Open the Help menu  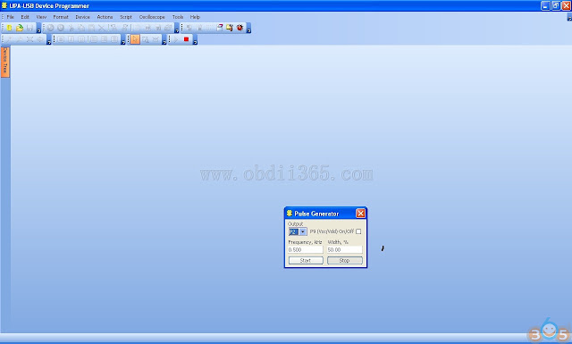pos(195,17)
